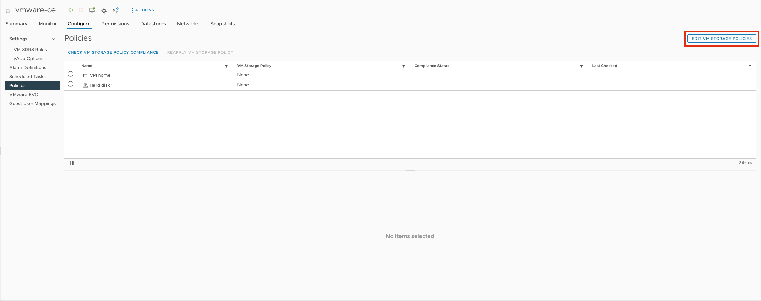This screenshot has width=761, height=301.
Task: Open the VM Storage Policy column filter
Action: pyautogui.click(x=403, y=66)
